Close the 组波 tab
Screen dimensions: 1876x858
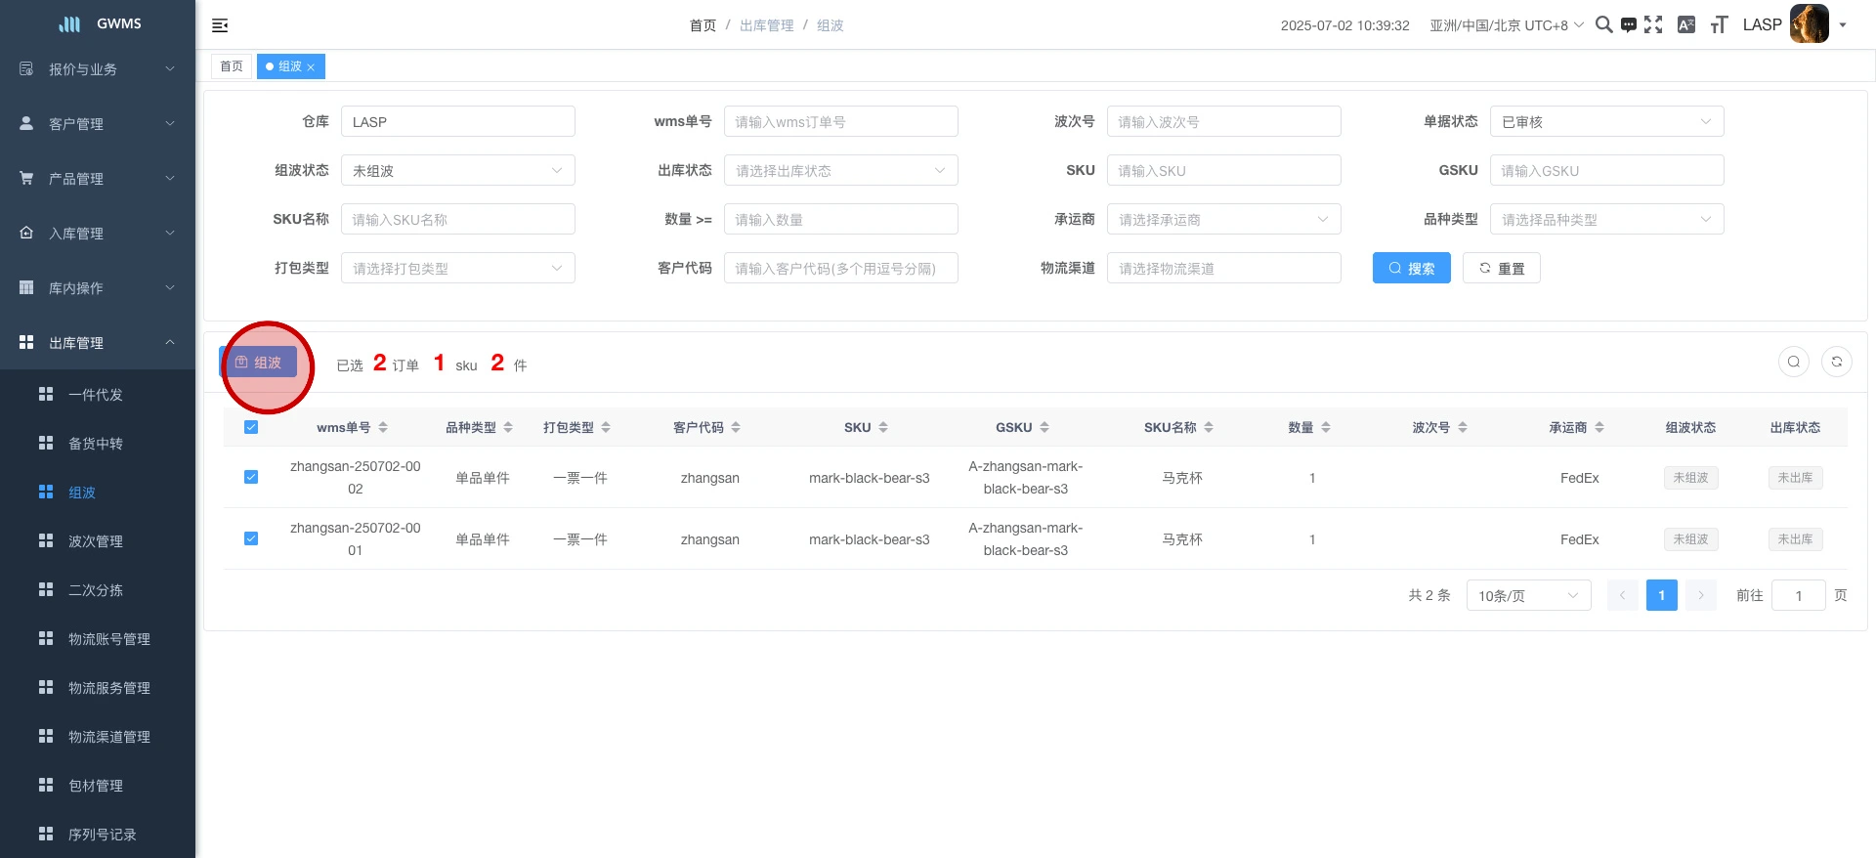point(311,67)
